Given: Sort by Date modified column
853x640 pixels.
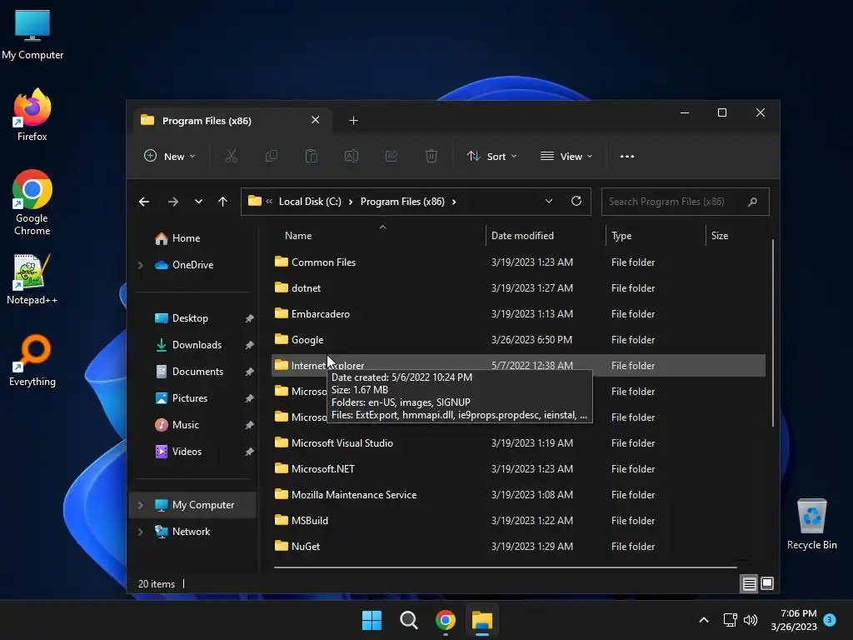Looking at the screenshot, I should click(x=522, y=236).
